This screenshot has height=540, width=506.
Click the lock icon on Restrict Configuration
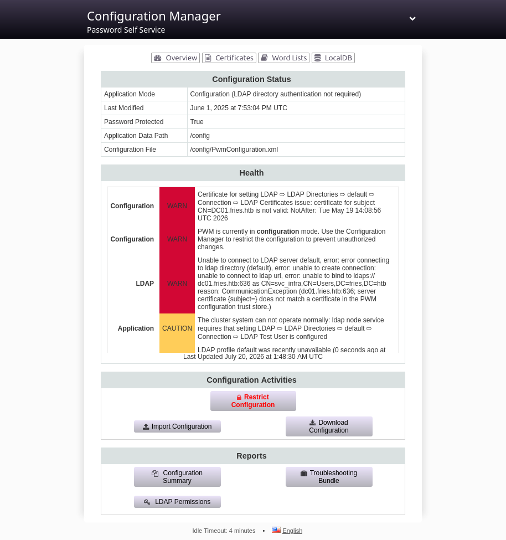[x=239, y=398]
